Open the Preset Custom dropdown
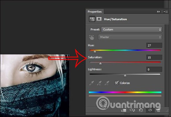This screenshot has height=117, width=171. (131, 30)
